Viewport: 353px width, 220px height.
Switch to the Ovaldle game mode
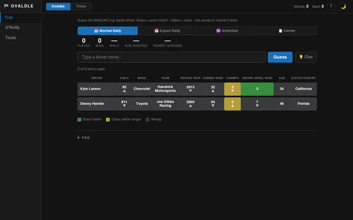(58, 6)
